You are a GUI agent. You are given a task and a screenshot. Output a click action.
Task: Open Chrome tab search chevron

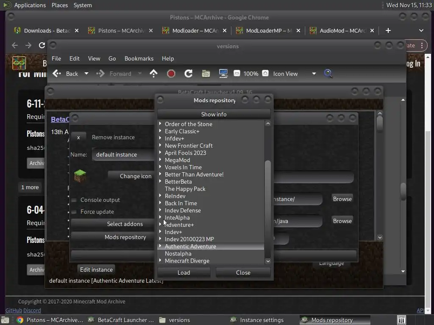coord(421,30)
